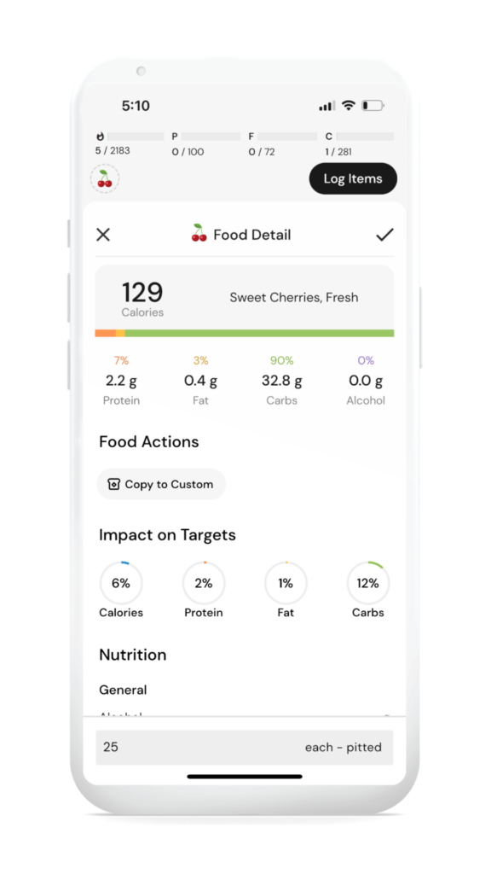The width and height of the screenshot is (491, 874).
Task: Tap the Carbs impact ring icon
Action: point(367,583)
